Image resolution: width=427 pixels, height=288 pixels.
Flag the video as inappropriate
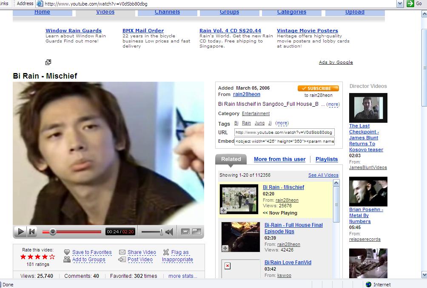tap(177, 256)
